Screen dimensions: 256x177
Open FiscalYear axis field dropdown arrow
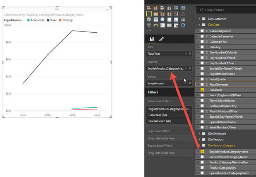tap(186, 54)
